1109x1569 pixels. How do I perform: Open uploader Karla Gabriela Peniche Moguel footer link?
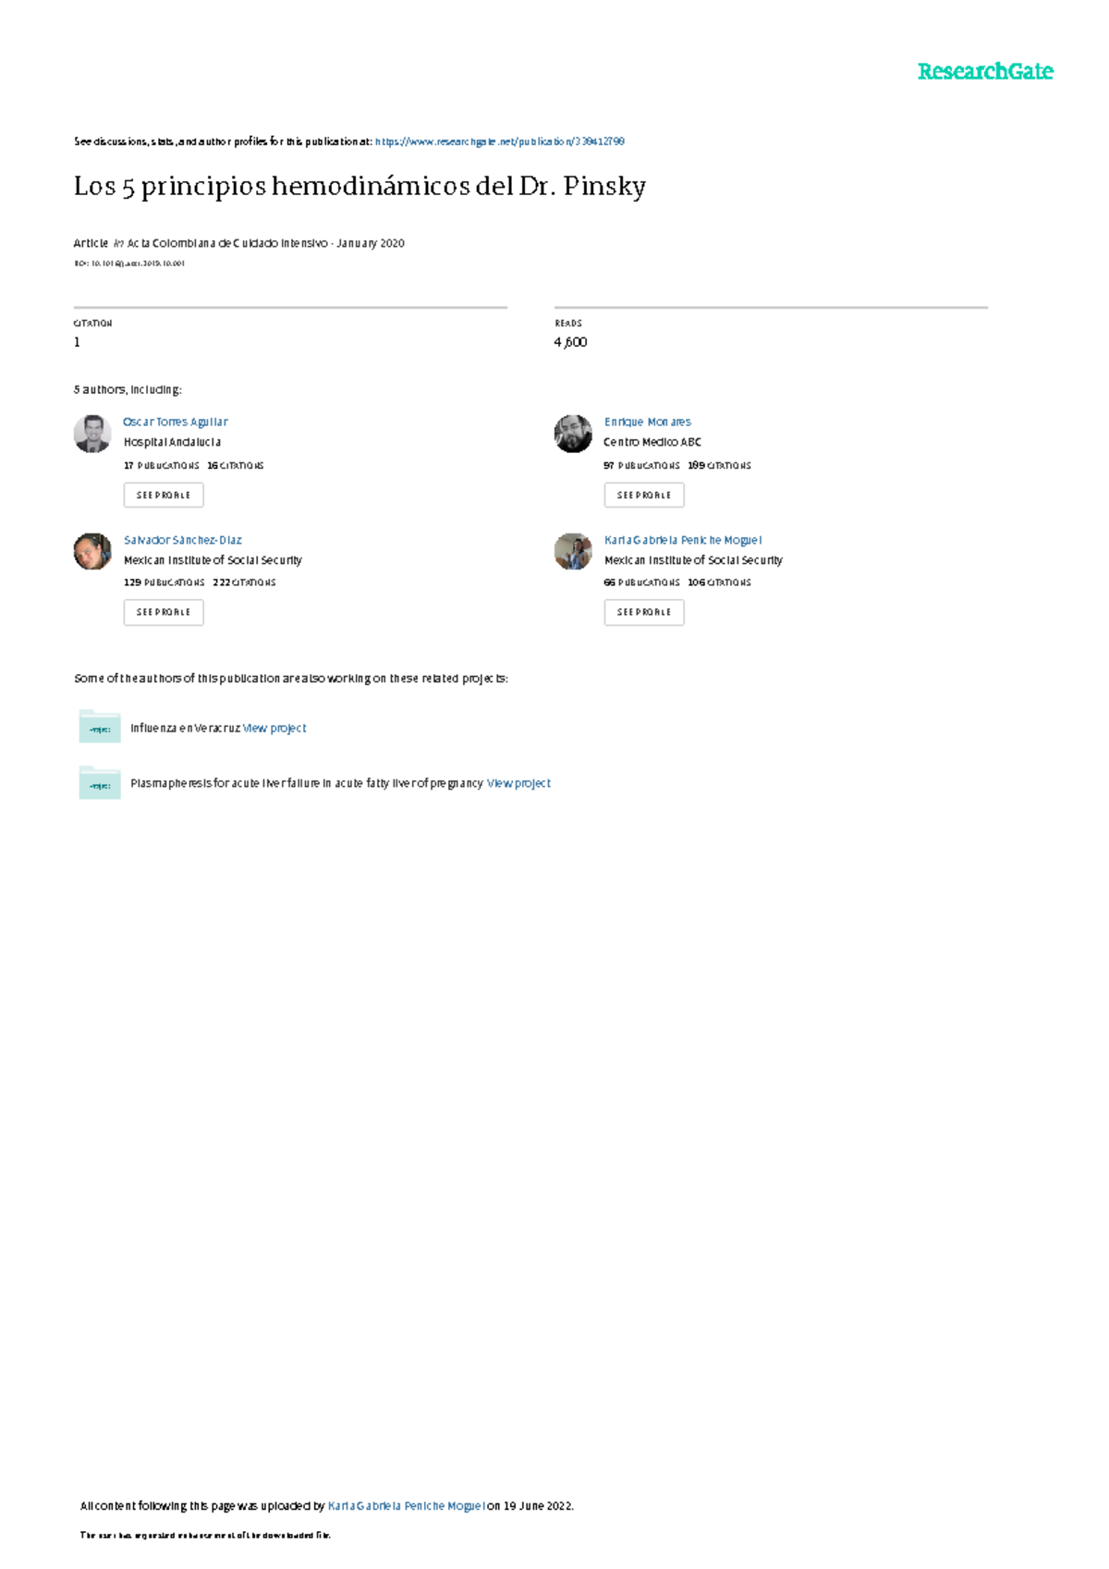(x=406, y=1506)
